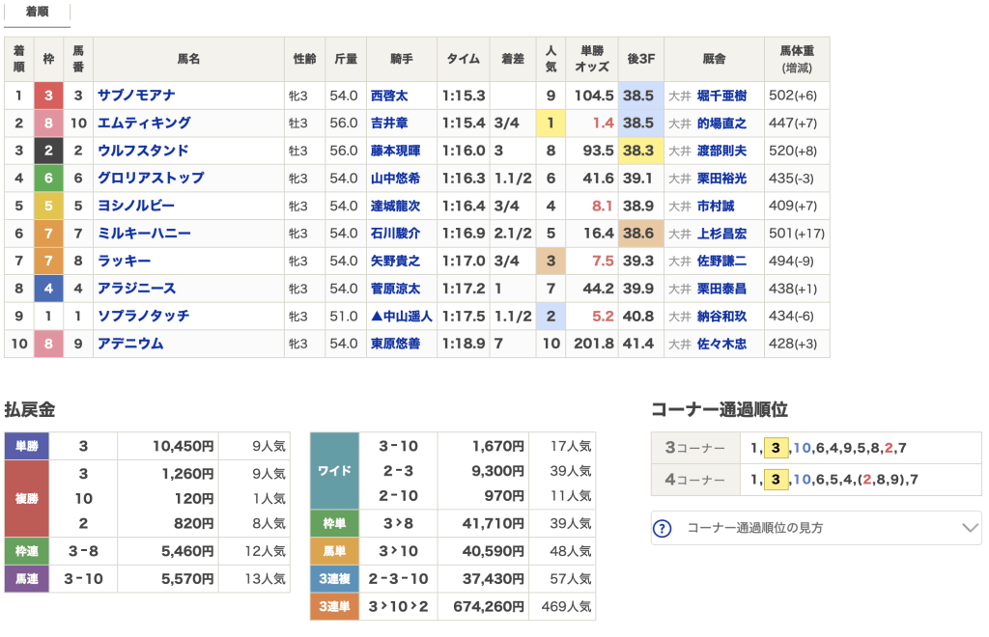Click the 枠連 payout label
Viewport: 989px width, 637px height.
point(26,551)
